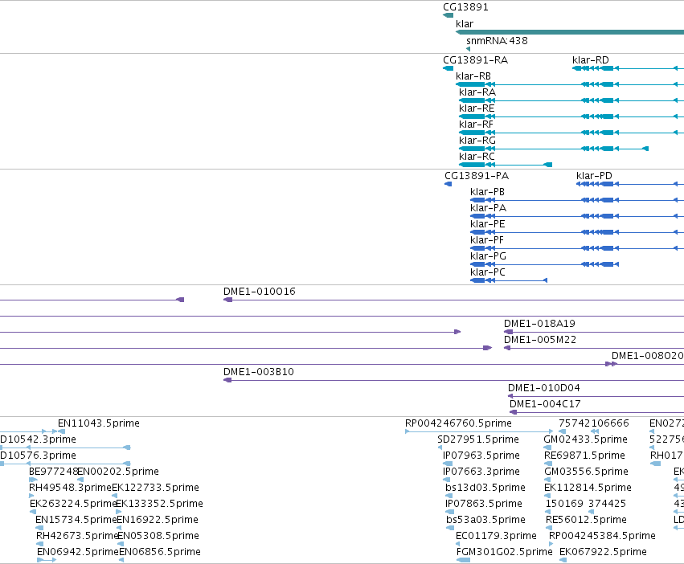The height and width of the screenshot is (564, 684).
Task: Click the klar-PE protein label
Action: coord(488,224)
